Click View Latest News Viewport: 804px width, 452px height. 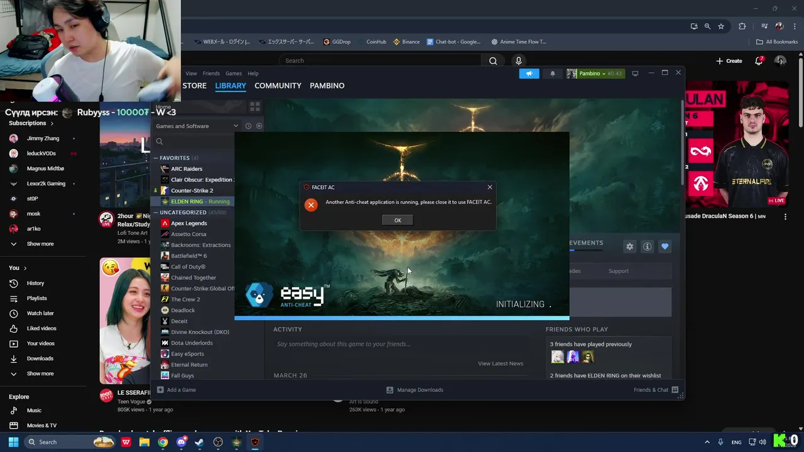tap(501, 363)
